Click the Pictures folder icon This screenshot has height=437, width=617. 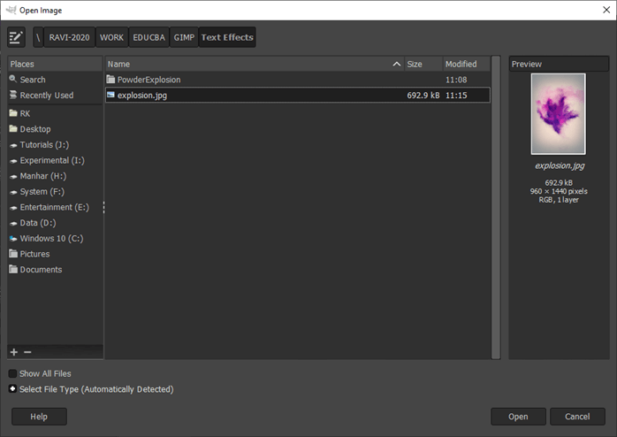click(13, 254)
